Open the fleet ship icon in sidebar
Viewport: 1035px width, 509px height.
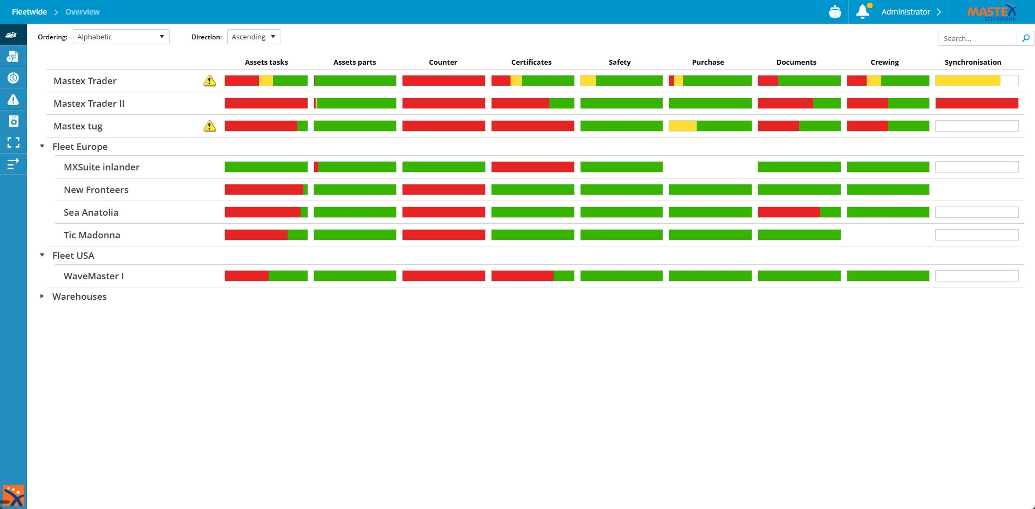(12, 35)
